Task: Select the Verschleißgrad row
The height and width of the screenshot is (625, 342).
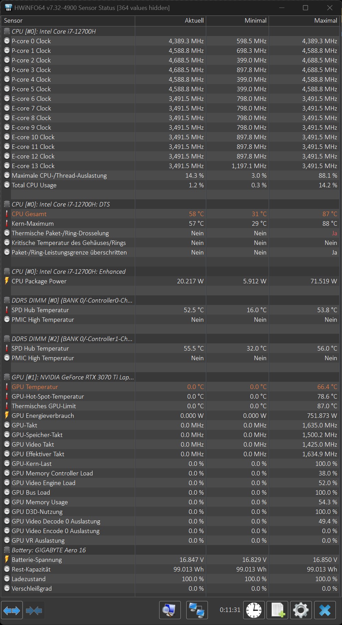Action: click(170, 588)
